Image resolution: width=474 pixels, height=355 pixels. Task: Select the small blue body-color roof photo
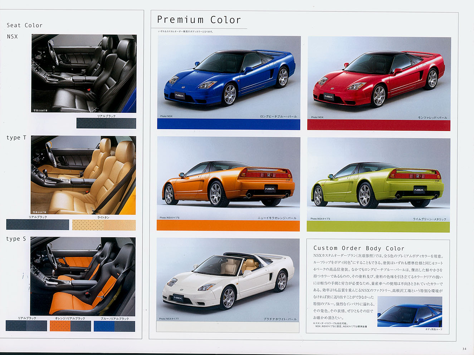[410, 311]
